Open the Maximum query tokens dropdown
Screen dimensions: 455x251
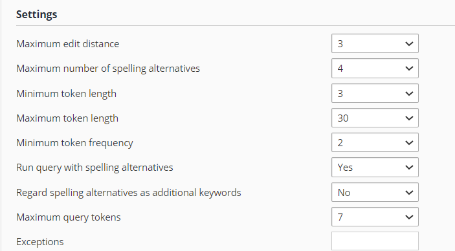(375, 217)
